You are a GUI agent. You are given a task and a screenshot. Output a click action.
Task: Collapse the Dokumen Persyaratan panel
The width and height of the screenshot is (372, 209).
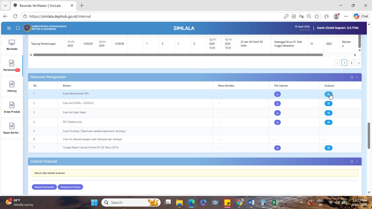[357, 77]
